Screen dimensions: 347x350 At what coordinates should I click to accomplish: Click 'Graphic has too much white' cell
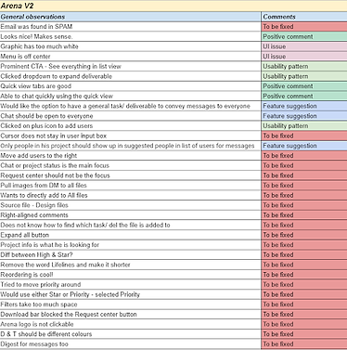pyautogui.click(x=130, y=46)
